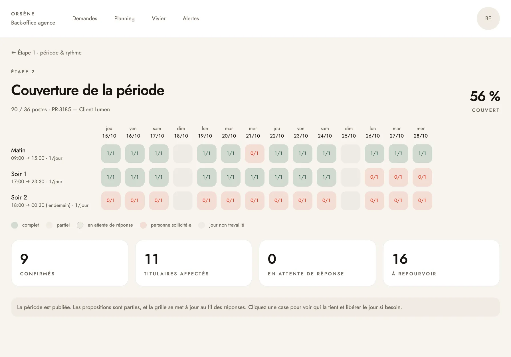Select Matin cell for mer 28/10

click(x=422, y=154)
